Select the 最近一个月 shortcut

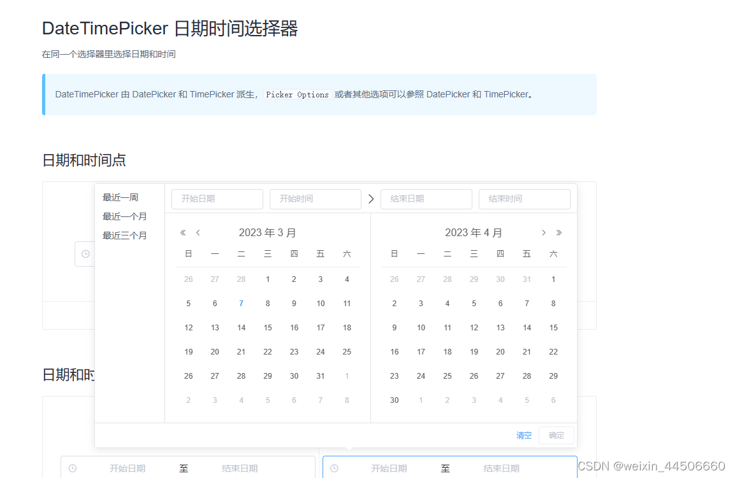(x=125, y=216)
